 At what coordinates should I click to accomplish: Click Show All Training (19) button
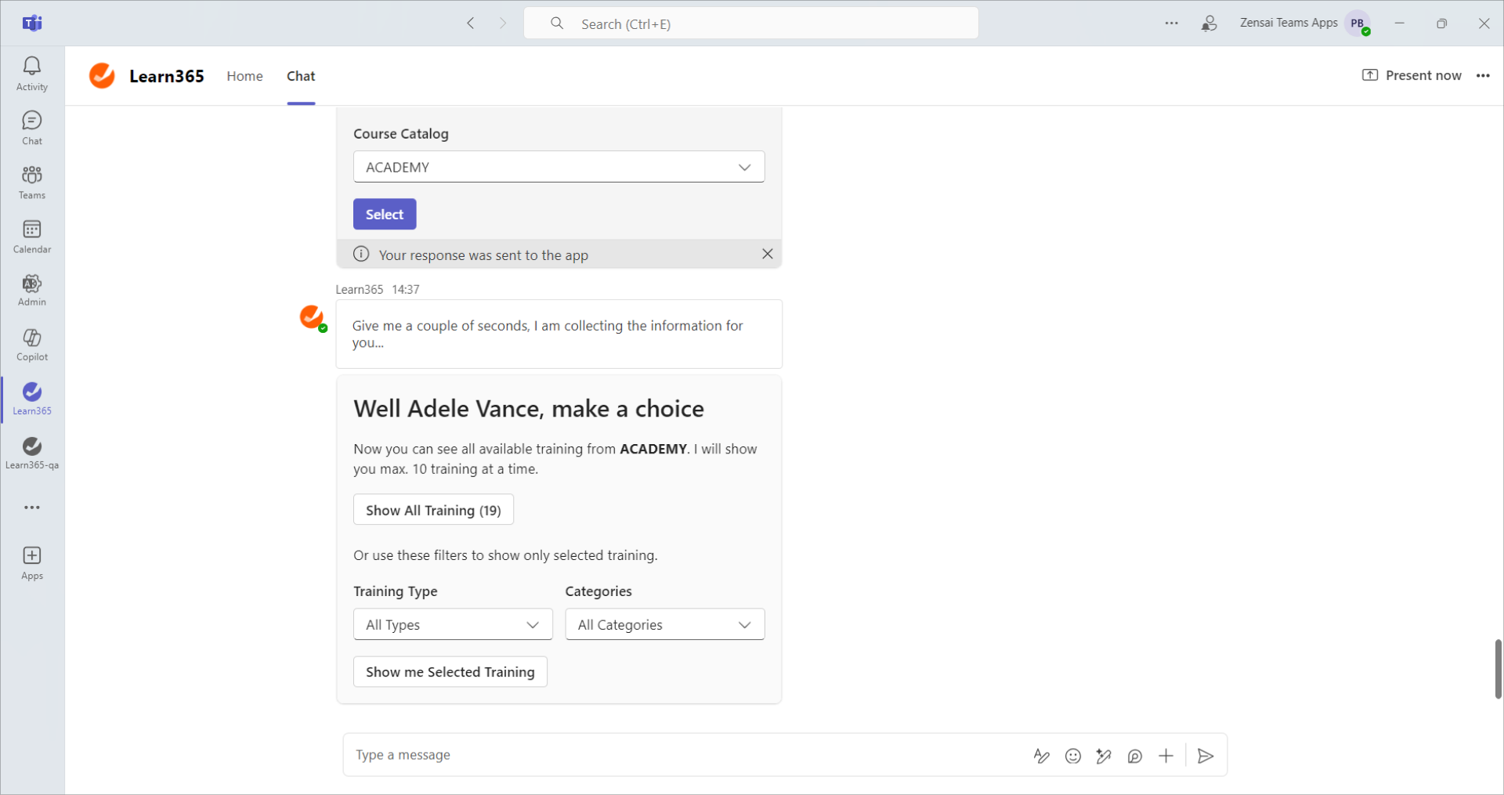point(433,510)
